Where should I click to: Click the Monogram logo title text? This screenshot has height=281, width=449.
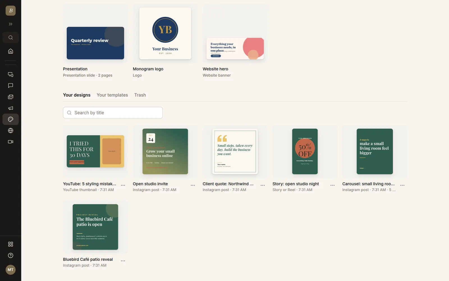148,69
